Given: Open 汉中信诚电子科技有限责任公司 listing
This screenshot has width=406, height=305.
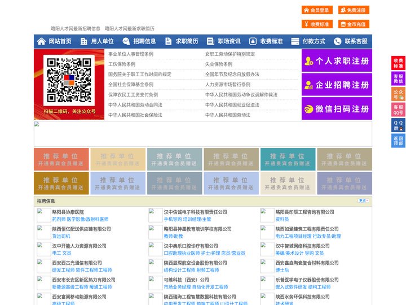Looking at the screenshot, I should click(195, 212).
